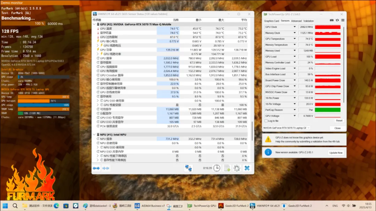Click the Close button in GPU-Z

[337, 128]
